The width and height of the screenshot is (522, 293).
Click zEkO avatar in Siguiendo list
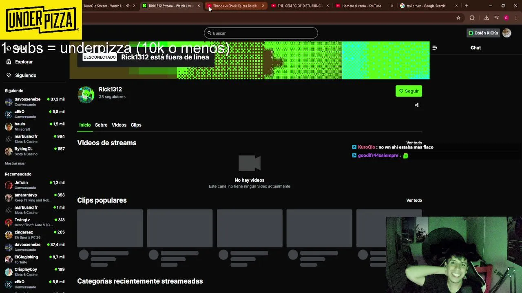[x=9, y=114]
